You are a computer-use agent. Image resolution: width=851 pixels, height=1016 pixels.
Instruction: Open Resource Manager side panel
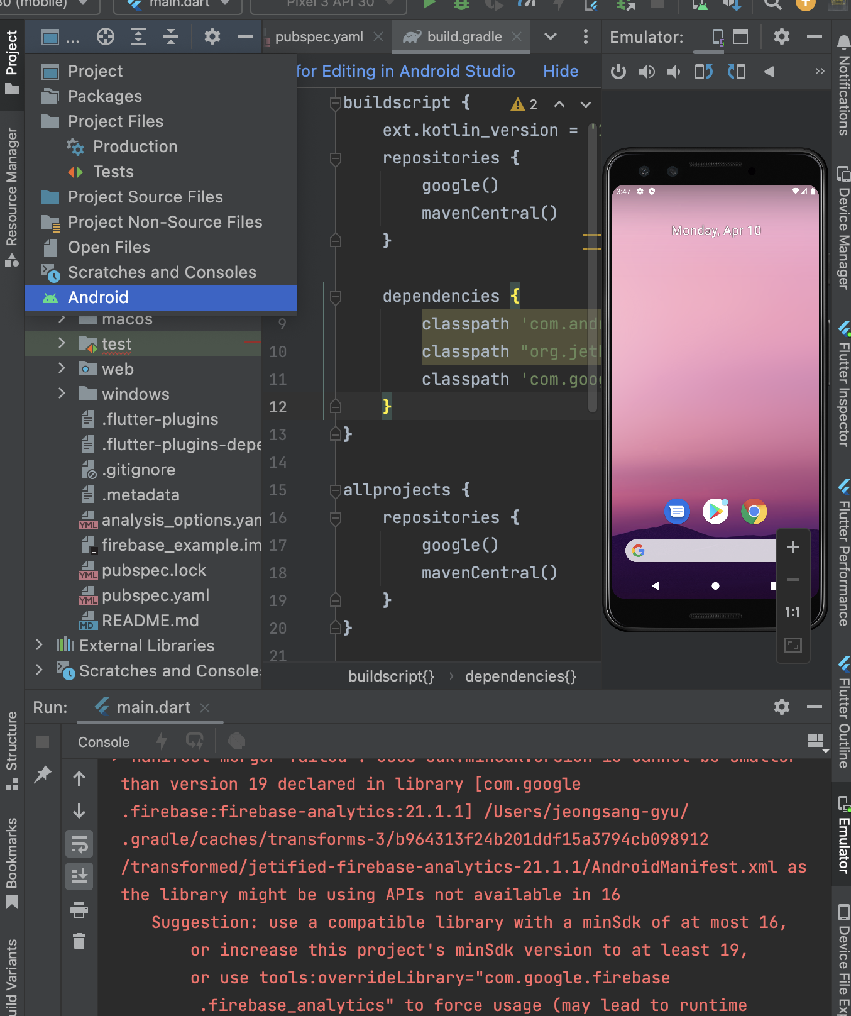coord(12,197)
